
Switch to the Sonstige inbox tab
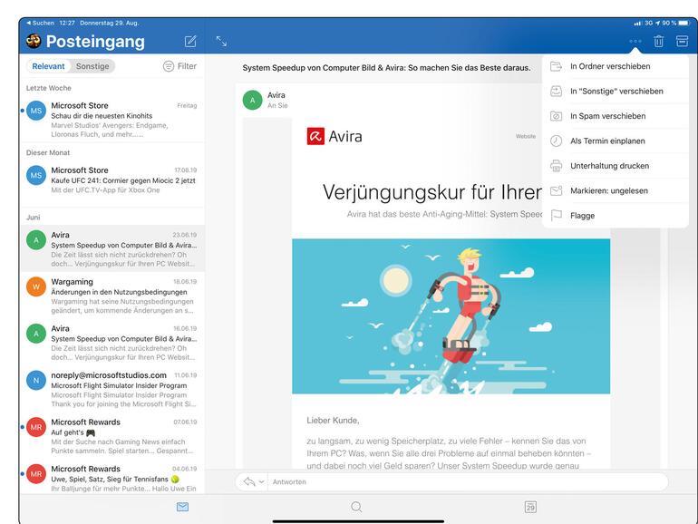click(92, 66)
